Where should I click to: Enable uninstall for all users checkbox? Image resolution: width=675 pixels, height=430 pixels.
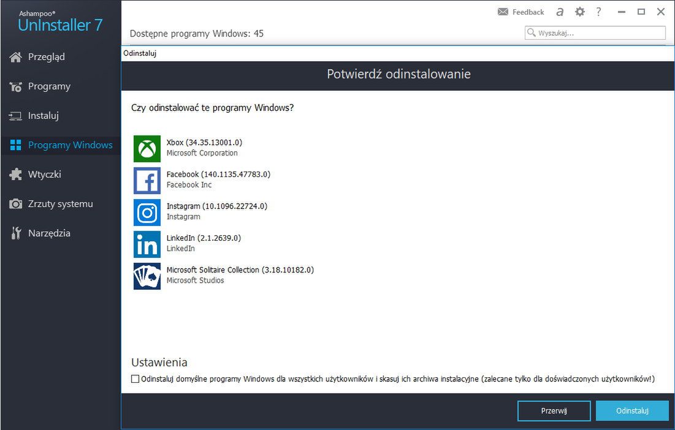(x=135, y=379)
